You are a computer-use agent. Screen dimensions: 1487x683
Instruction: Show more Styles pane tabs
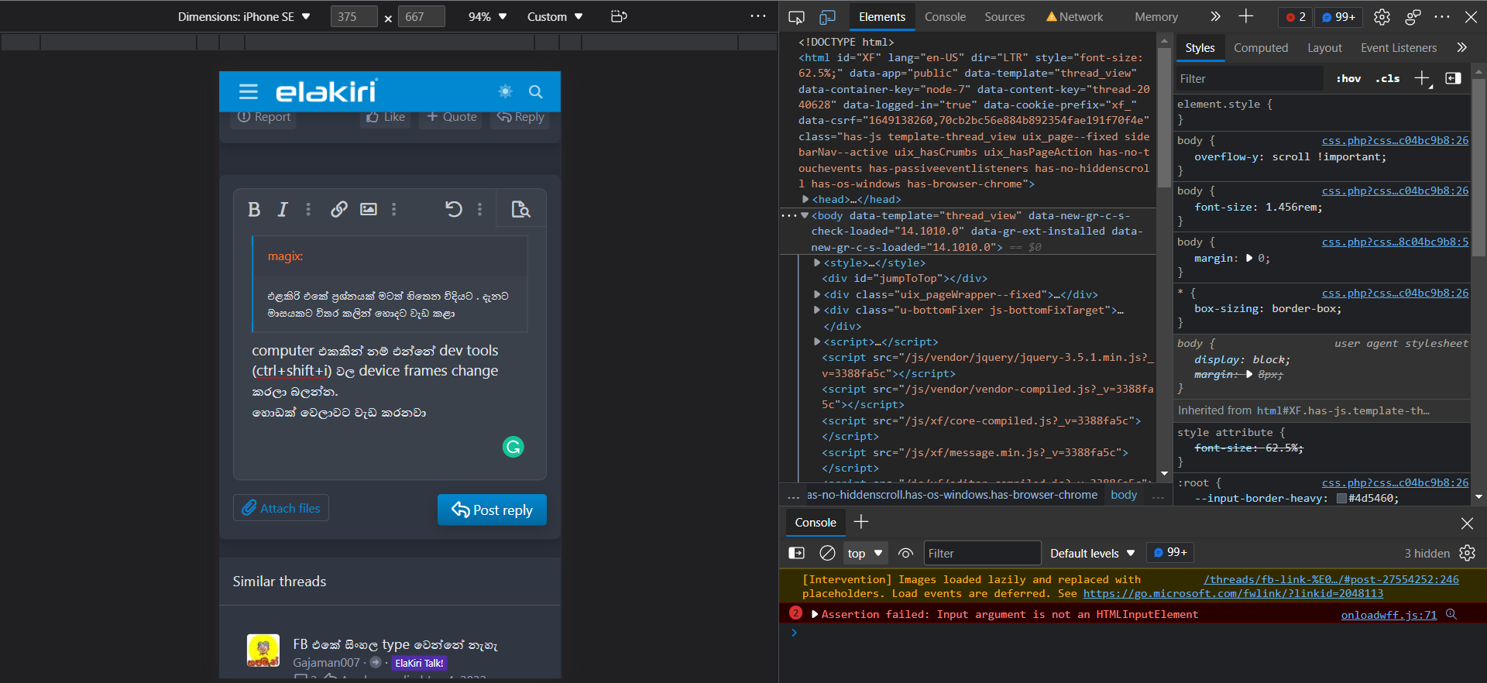pyautogui.click(x=1461, y=47)
